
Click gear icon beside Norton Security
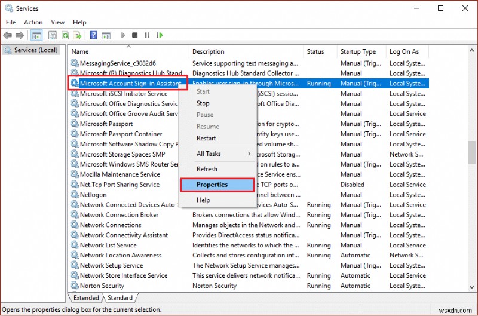point(74,286)
